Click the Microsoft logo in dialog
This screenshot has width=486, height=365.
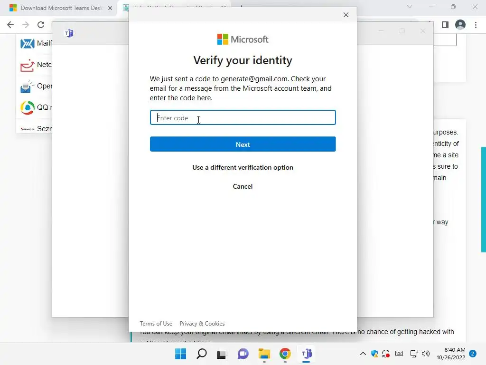pyautogui.click(x=243, y=39)
